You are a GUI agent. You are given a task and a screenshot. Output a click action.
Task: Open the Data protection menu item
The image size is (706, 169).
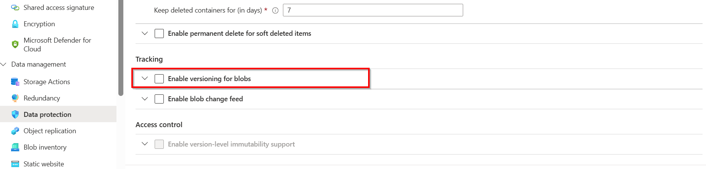(x=47, y=115)
